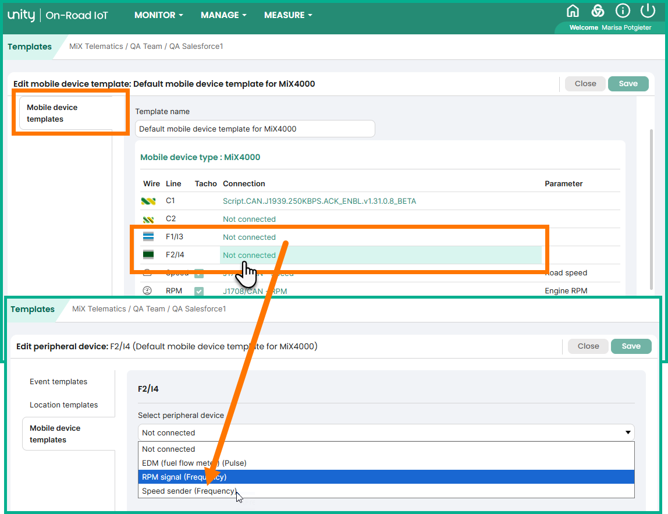Click the F2/I4 green wire icon
The width and height of the screenshot is (668, 514).
(x=148, y=254)
